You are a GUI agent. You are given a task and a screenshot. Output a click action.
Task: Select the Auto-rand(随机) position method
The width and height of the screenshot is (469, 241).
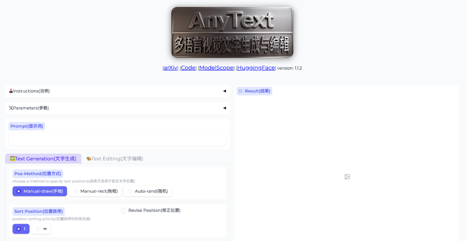pyautogui.click(x=148, y=191)
